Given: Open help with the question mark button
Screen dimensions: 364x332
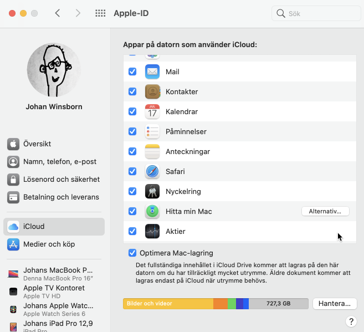Looking at the screenshot, I should click(x=351, y=321).
